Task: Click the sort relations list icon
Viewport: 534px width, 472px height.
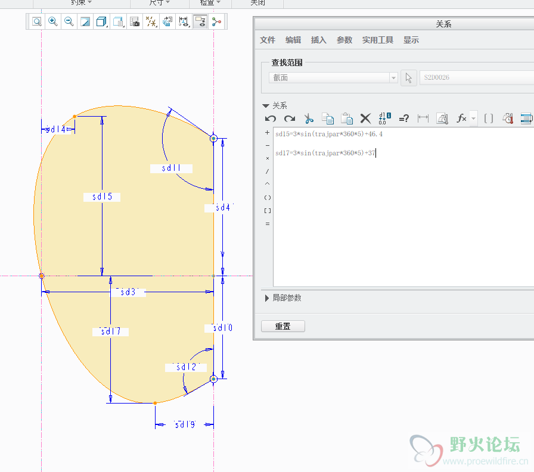Action: pos(526,118)
